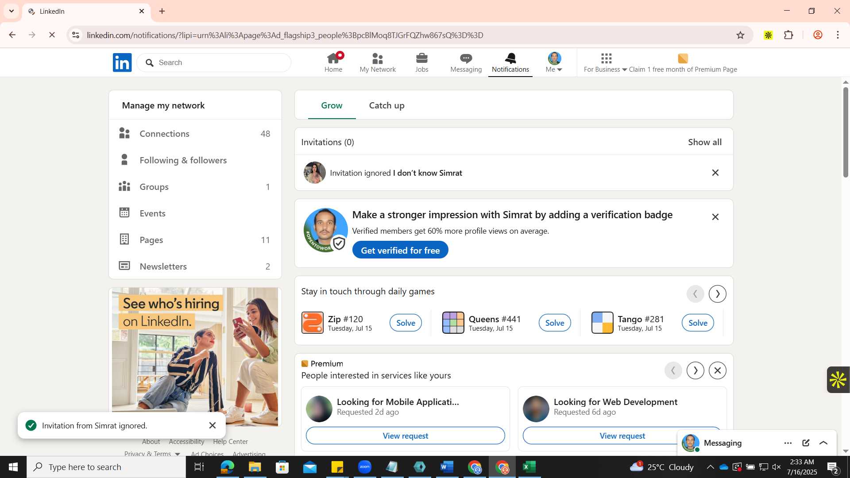
Task: Compose a new message icon
Action: pyautogui.click(x=806, y=443)
